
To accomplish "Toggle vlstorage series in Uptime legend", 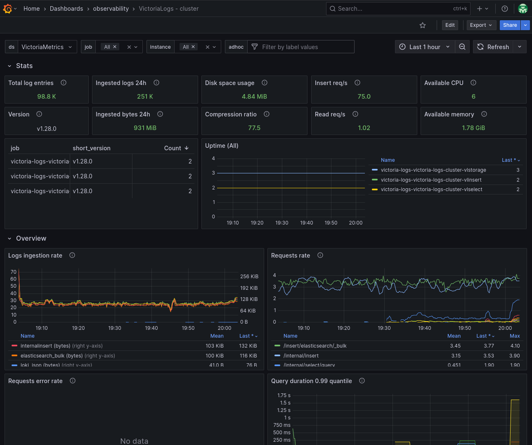I will (433, 170).
